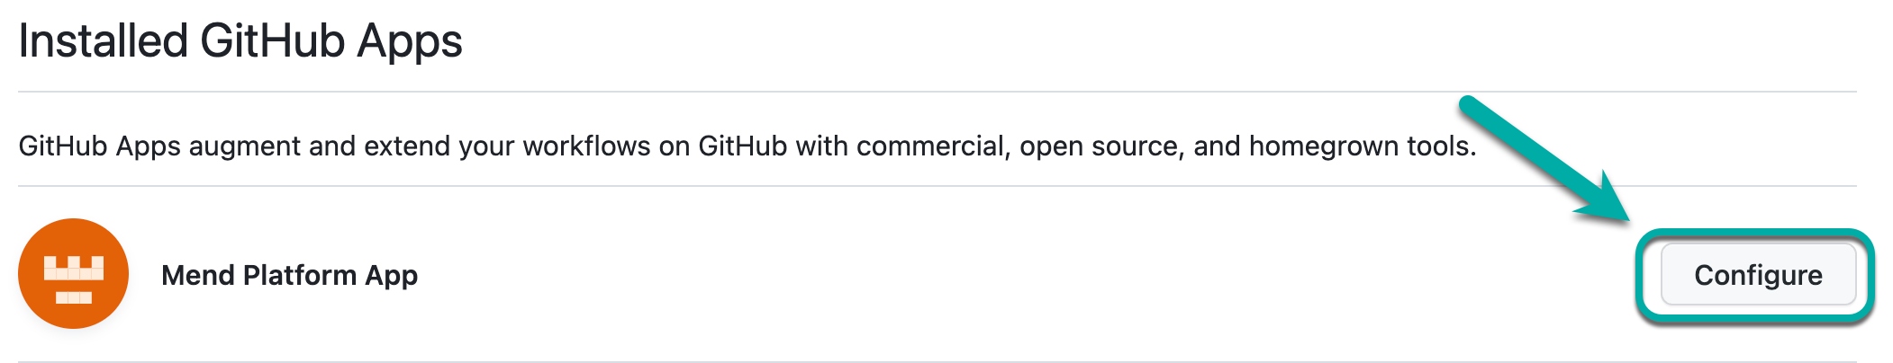Select the Mend Platform App name
The image size is (1893, 363).
[289, 275]
